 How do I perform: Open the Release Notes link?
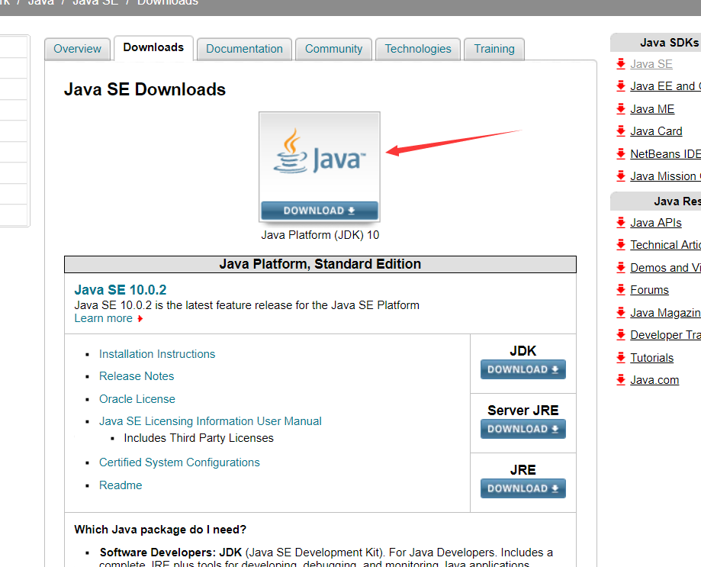[137, 376]
